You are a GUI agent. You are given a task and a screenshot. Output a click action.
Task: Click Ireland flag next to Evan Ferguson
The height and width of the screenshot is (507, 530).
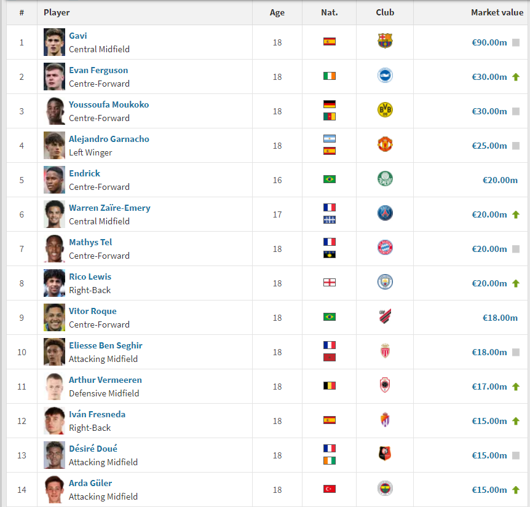(x=329, y=76)
